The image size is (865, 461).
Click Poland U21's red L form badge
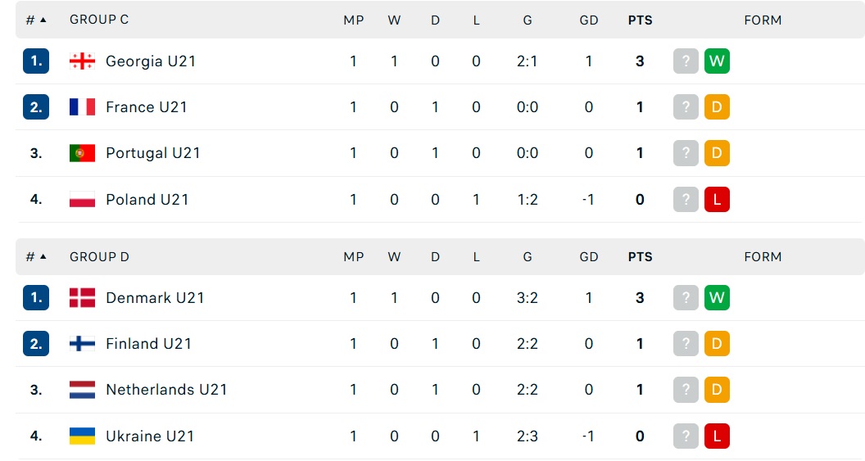[717, 200]
